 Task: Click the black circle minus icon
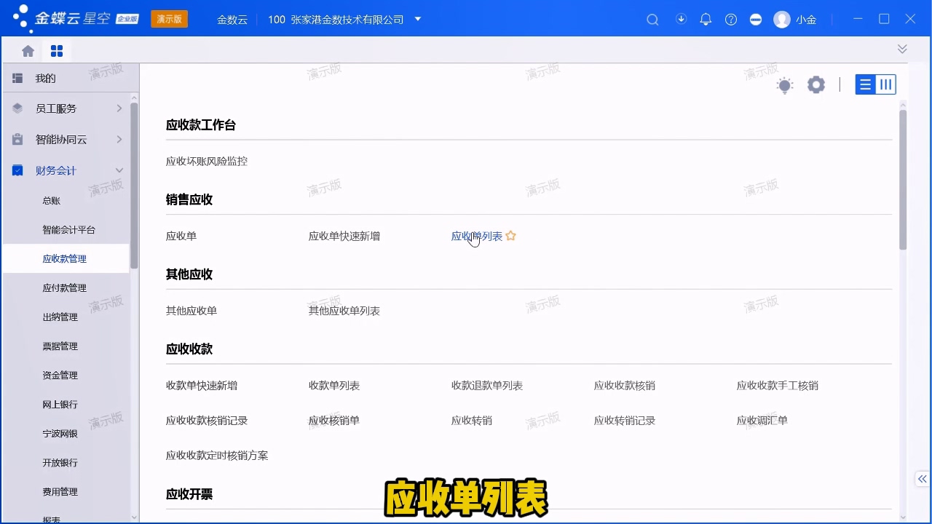point(756,20)
